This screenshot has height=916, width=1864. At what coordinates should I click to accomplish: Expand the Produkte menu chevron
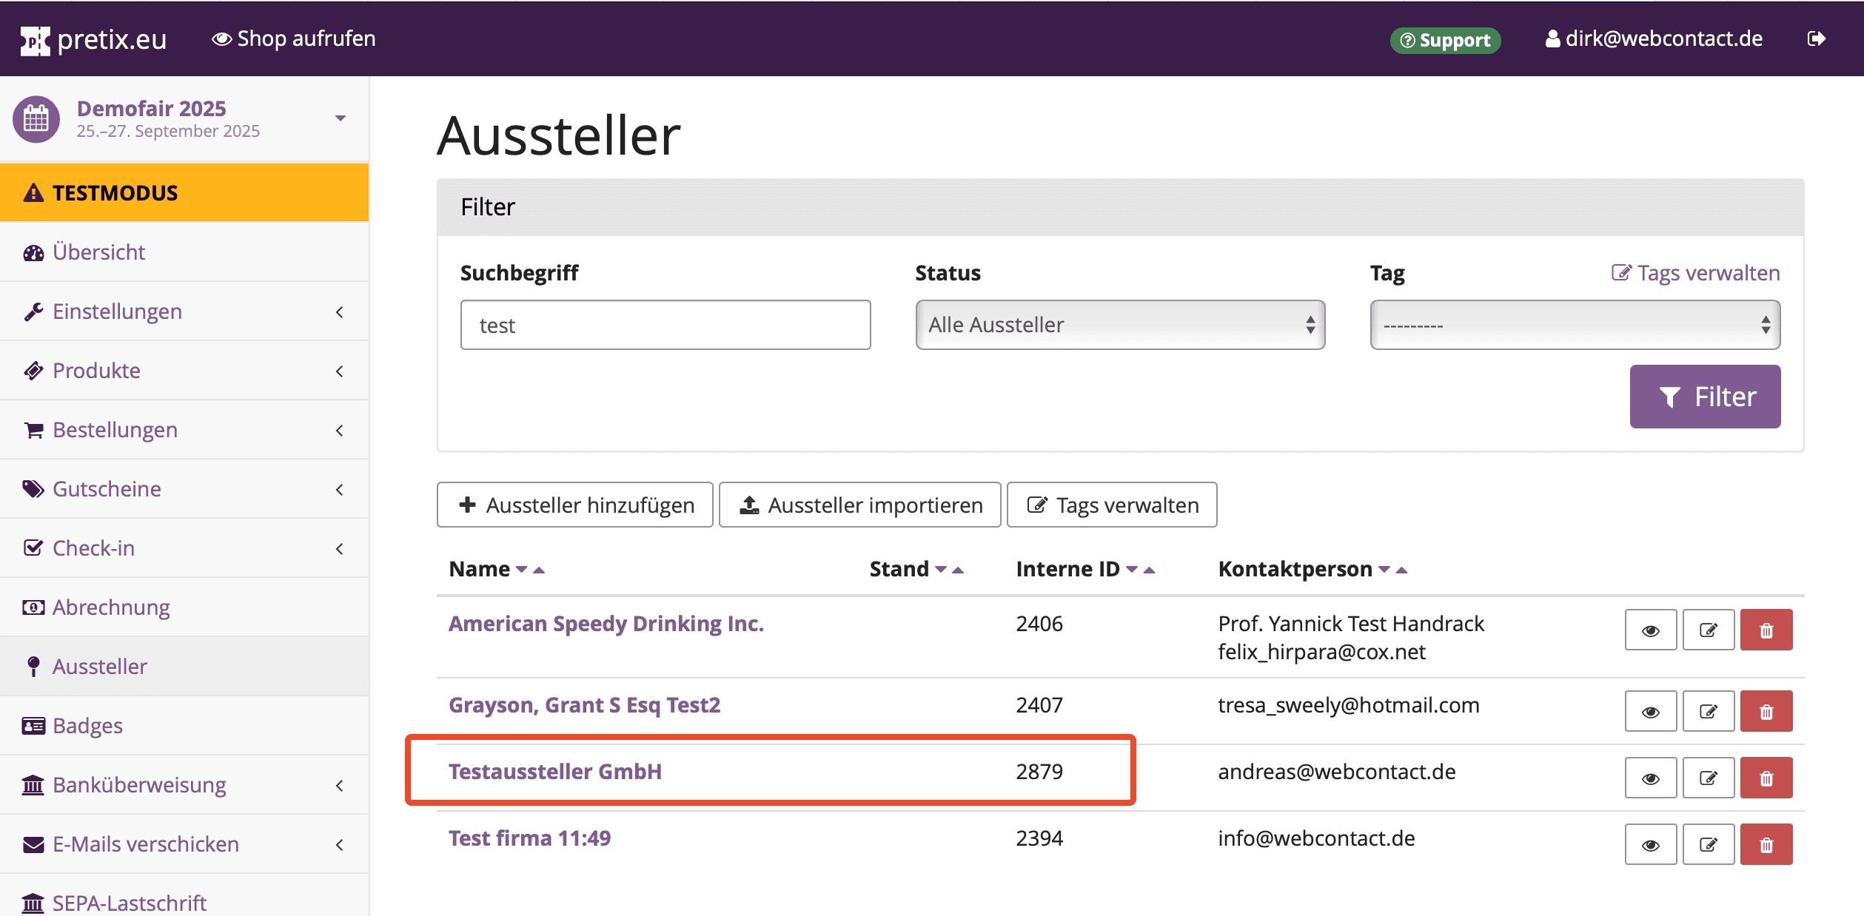tap(340, 371)
